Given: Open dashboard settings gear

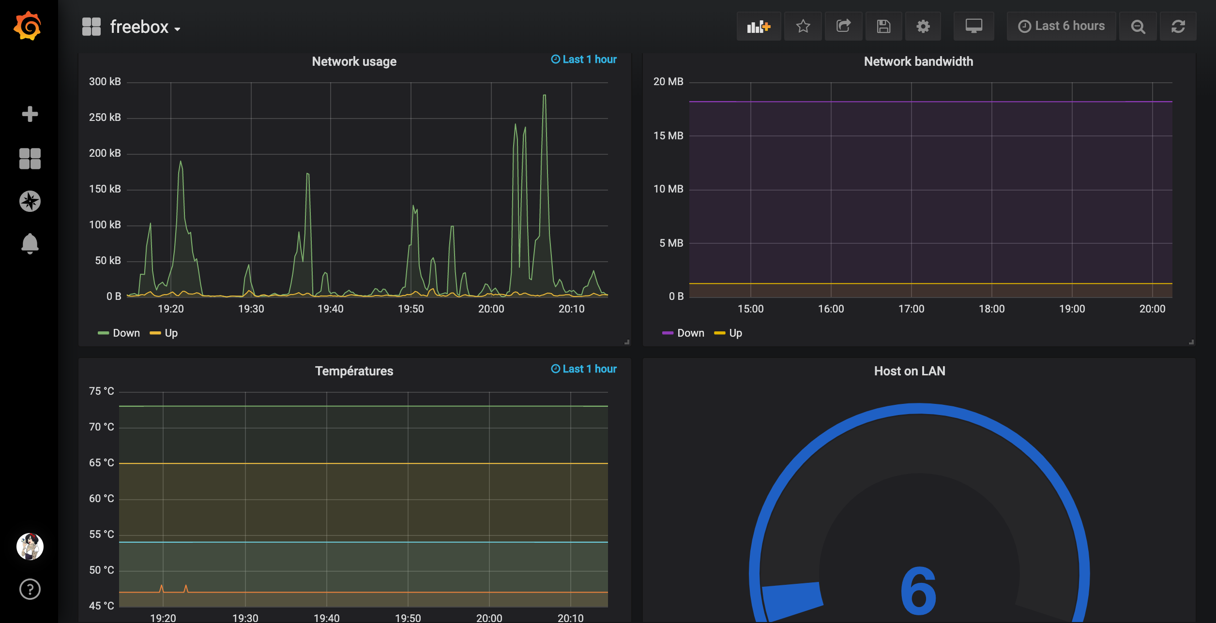Looking at the screenshot, I should click(924, 26).
